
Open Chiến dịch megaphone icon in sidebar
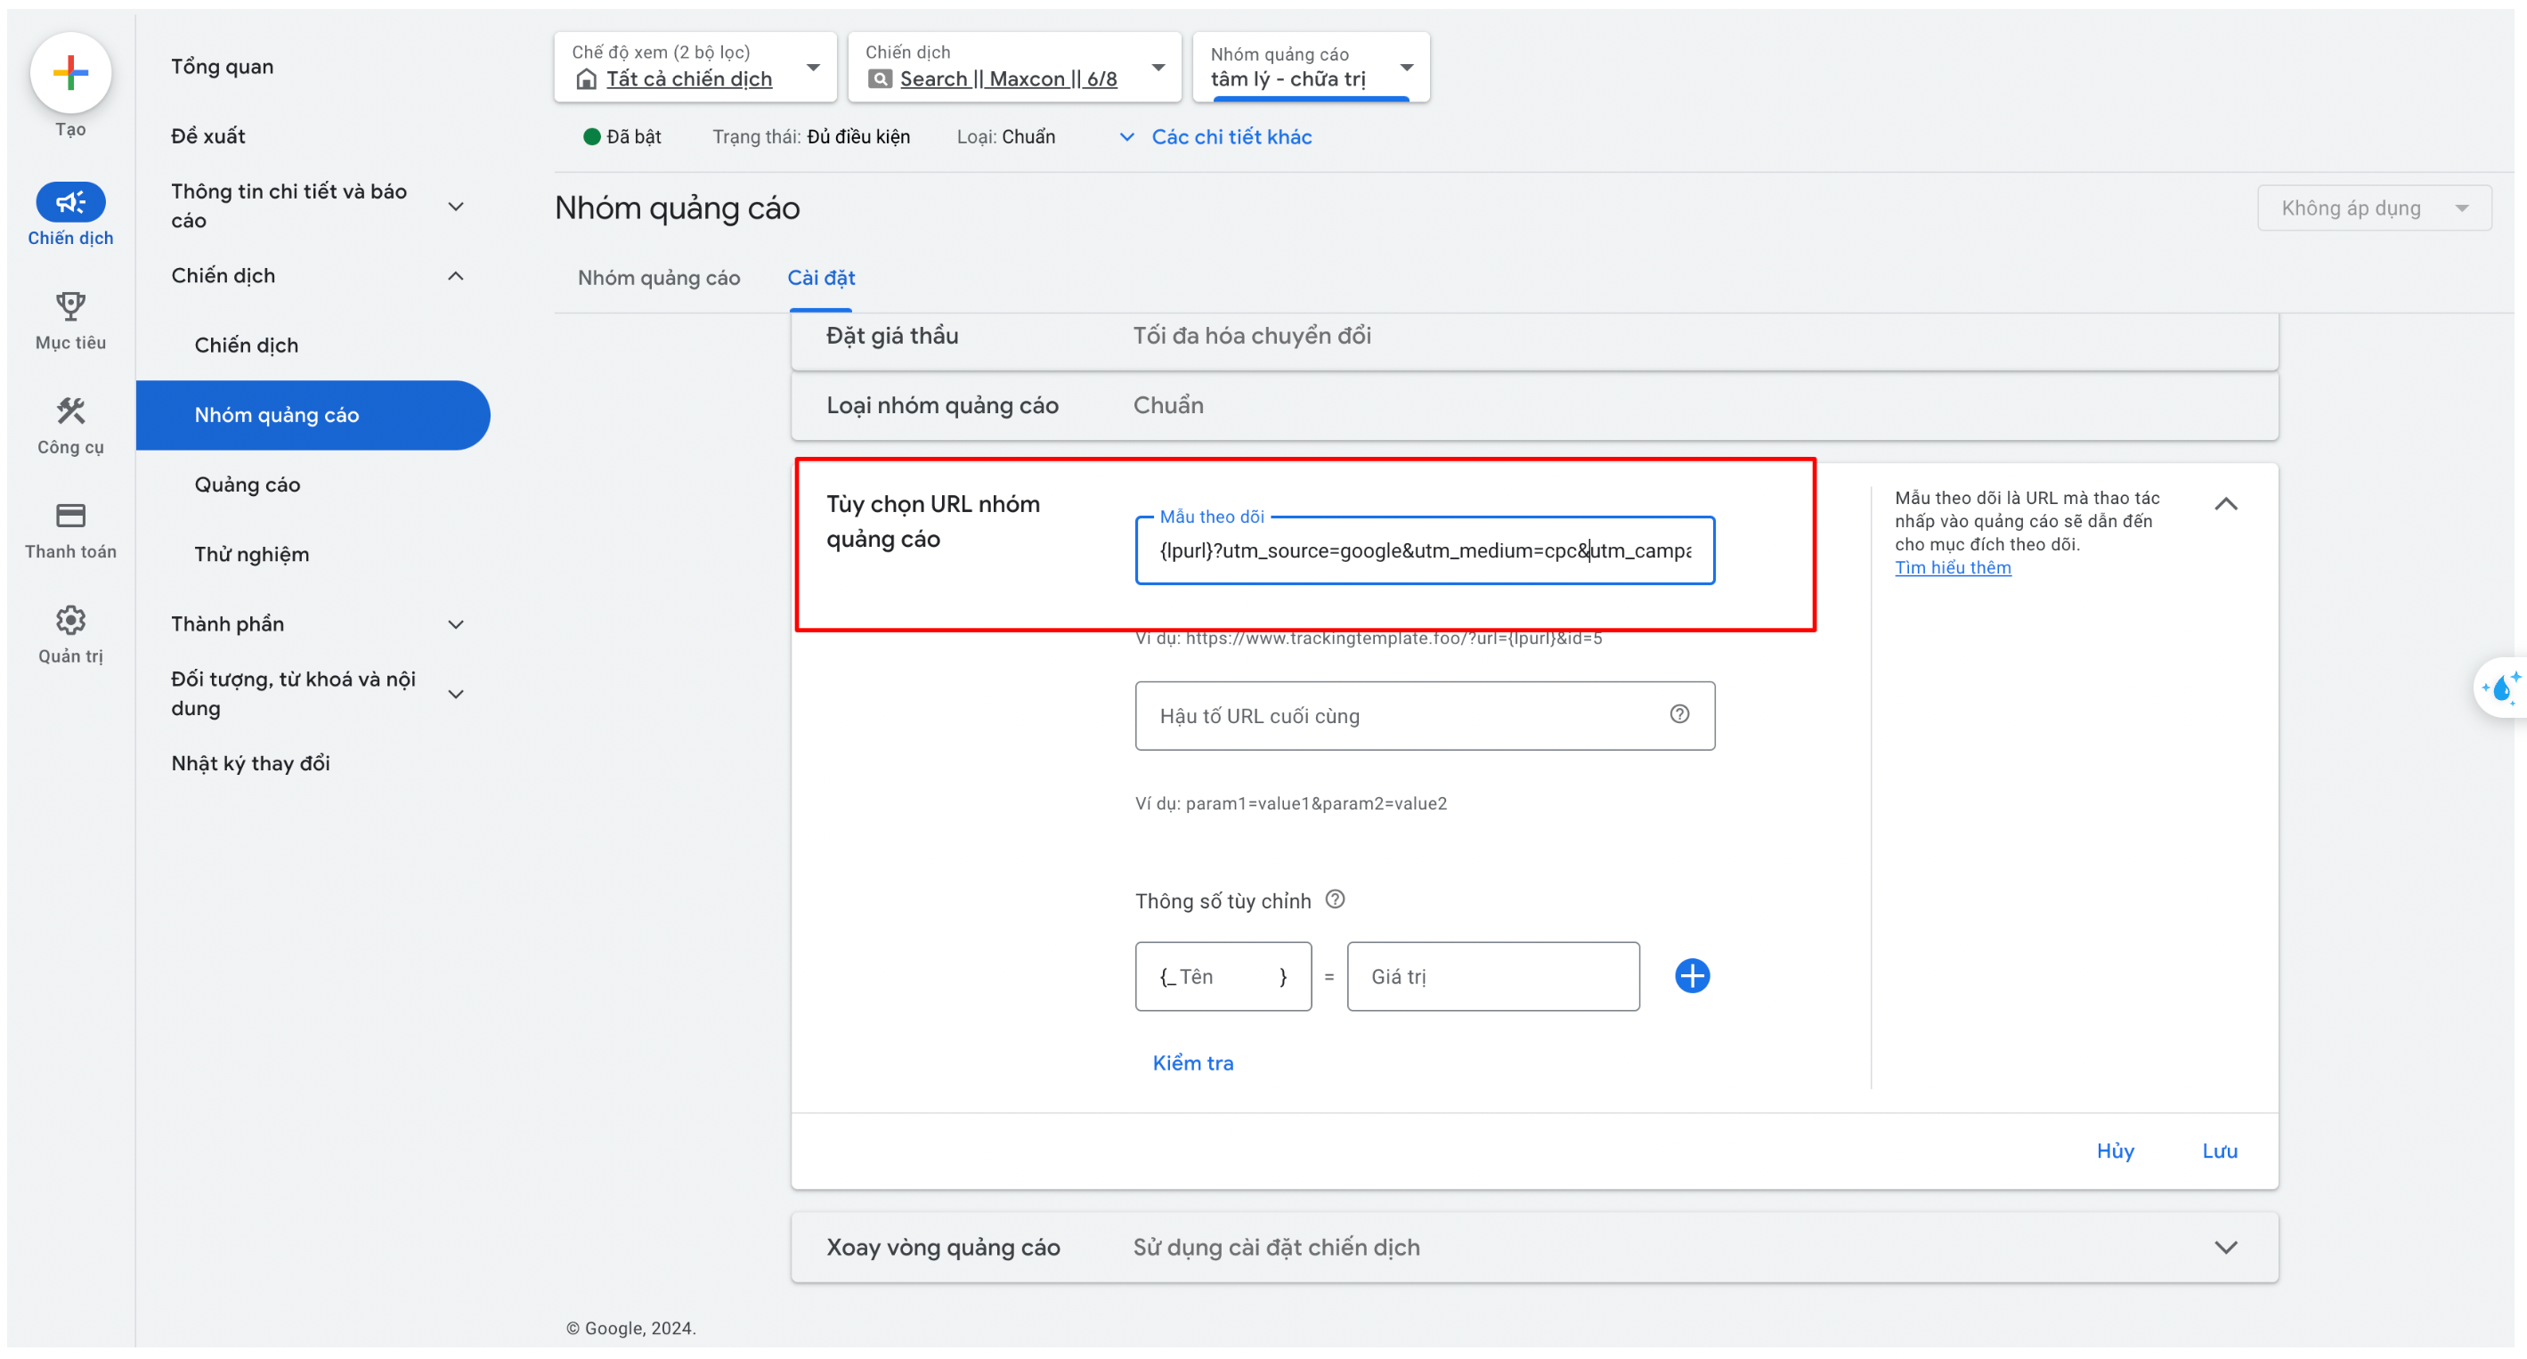coord(70,202)
